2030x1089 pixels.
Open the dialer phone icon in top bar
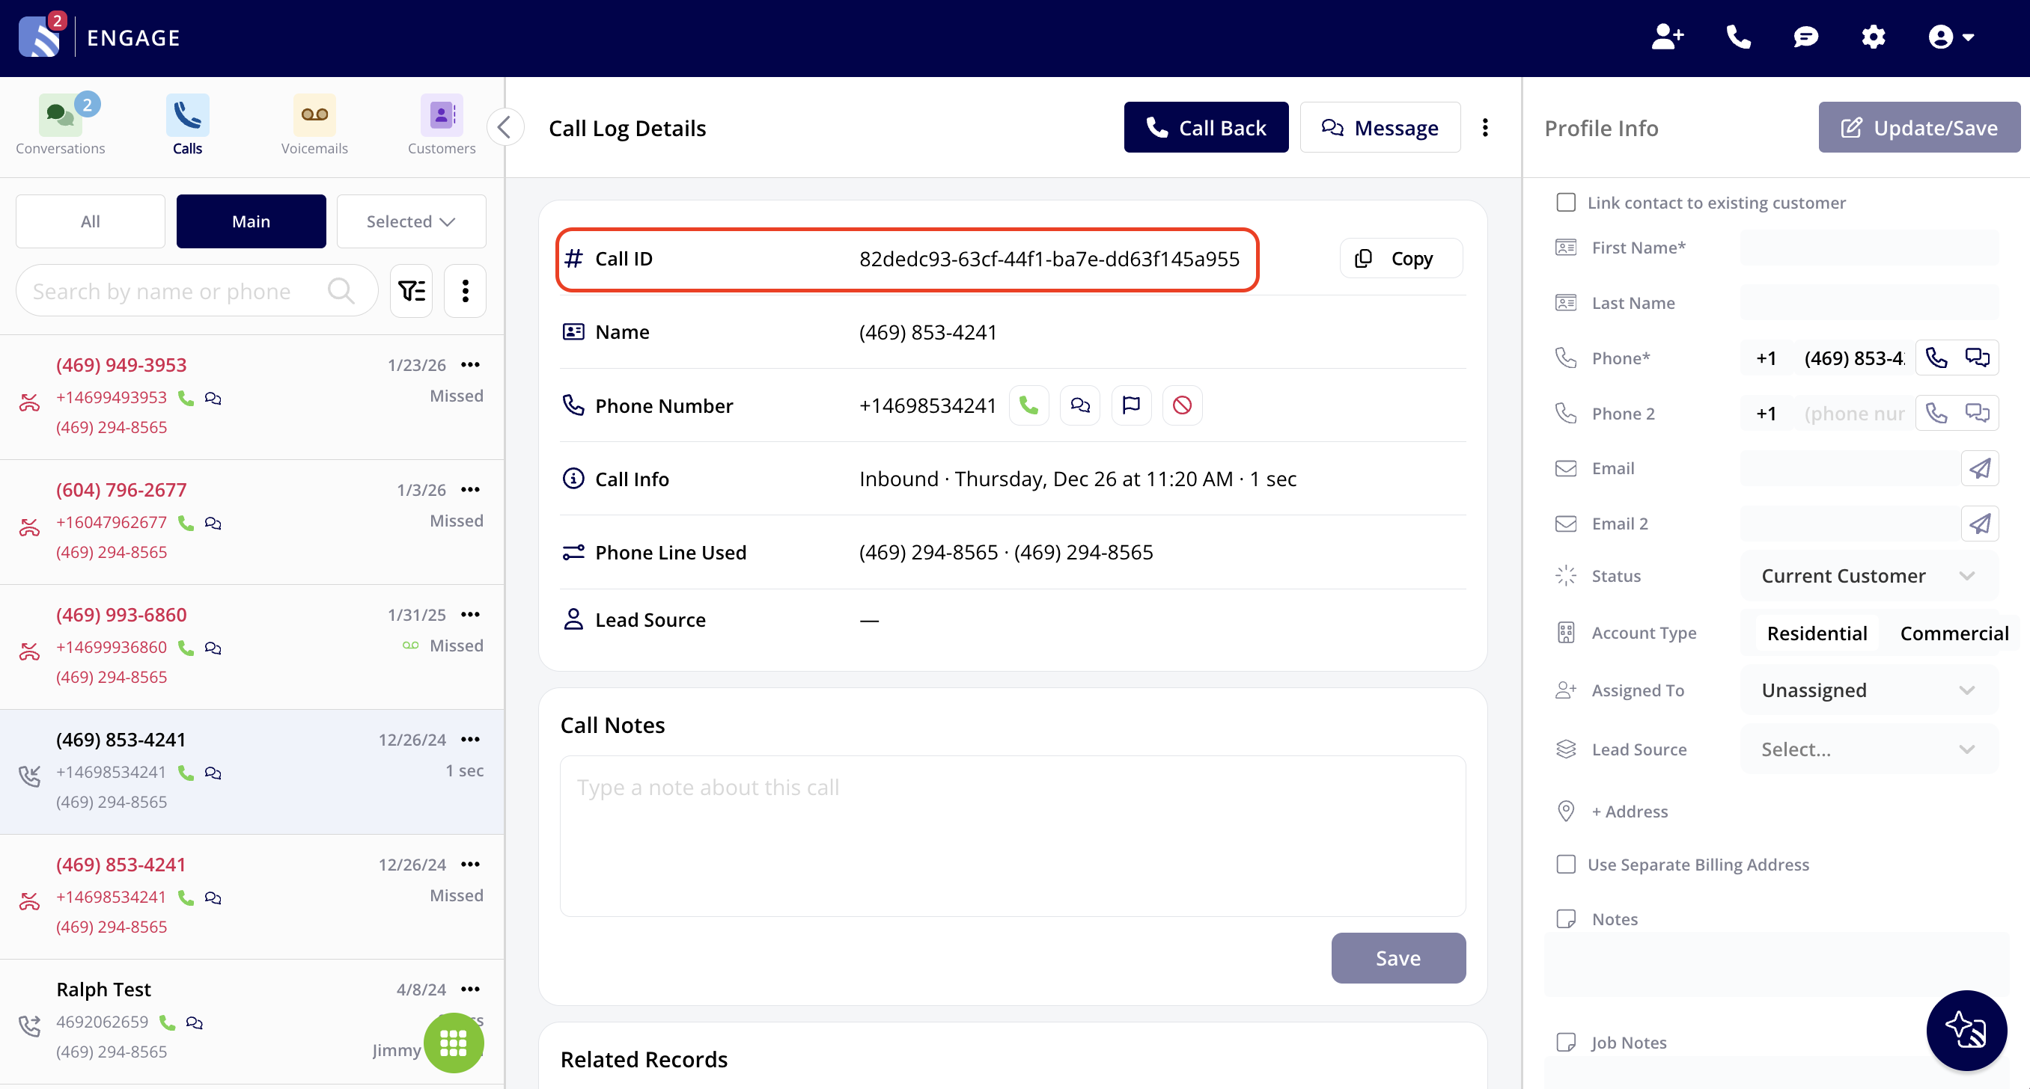point(1738,37)
